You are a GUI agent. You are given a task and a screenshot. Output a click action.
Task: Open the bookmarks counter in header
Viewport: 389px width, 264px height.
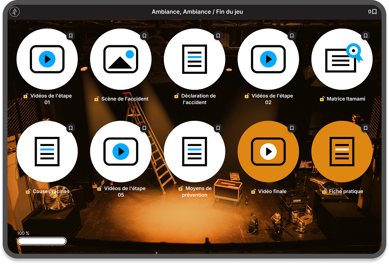coord(372,12)
